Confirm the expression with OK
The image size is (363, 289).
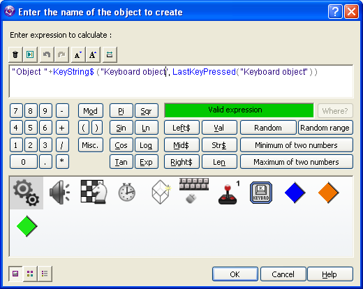235,274
